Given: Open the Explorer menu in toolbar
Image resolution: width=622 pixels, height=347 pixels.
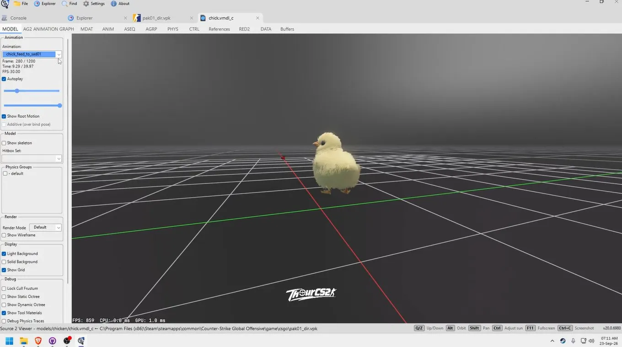Looking at the screenshot, I should 45,4.
